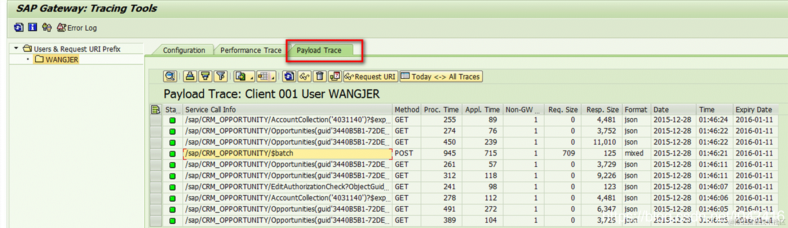Sort the list in descending order

coord(205,76)
